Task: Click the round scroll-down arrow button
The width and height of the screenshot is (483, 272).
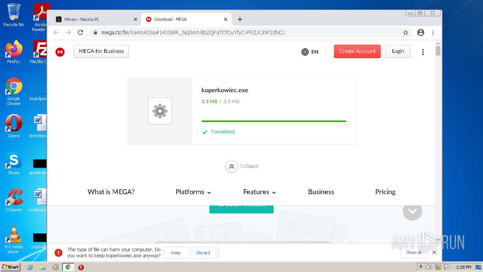Action: (x=412, y=211)
